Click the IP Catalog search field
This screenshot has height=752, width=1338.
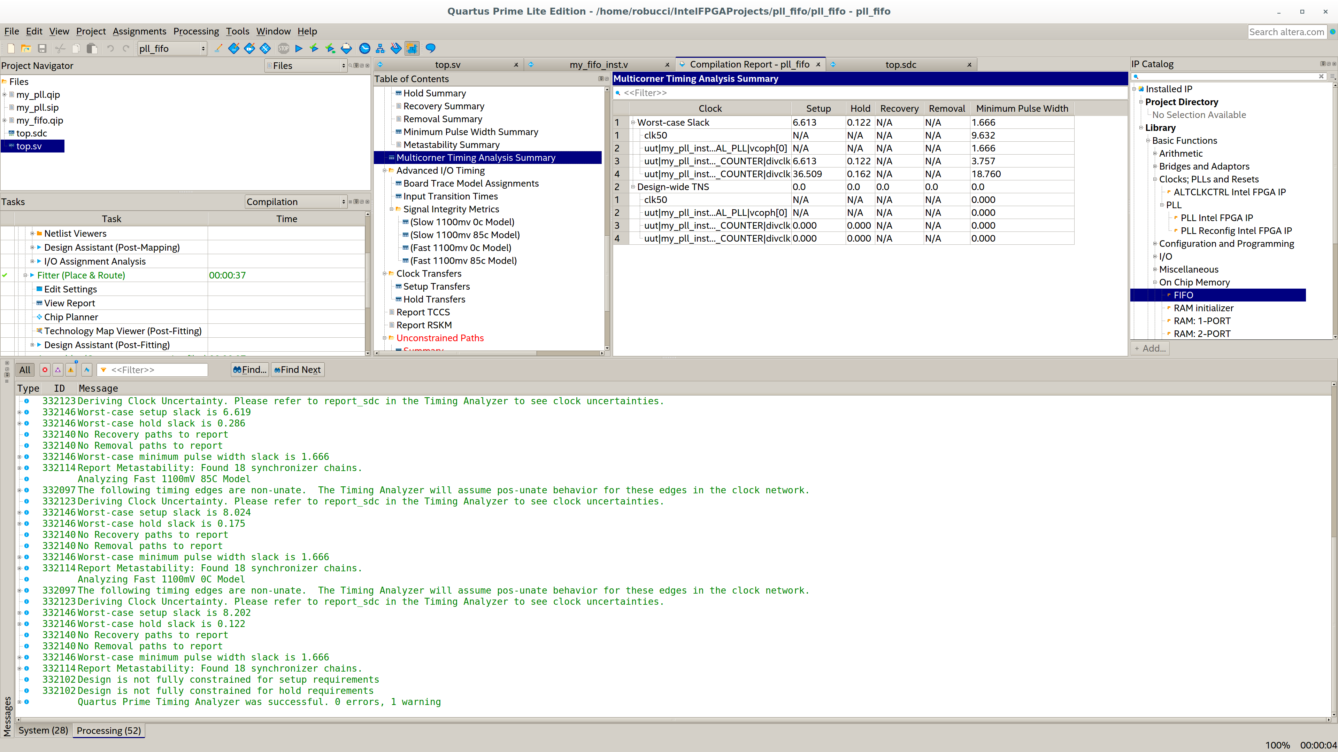[x=1228, y=76]
